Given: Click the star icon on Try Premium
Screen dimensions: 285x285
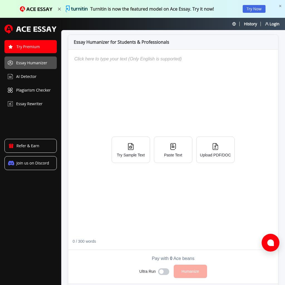Looking at the screenshot, I should [x=10, y=46].
